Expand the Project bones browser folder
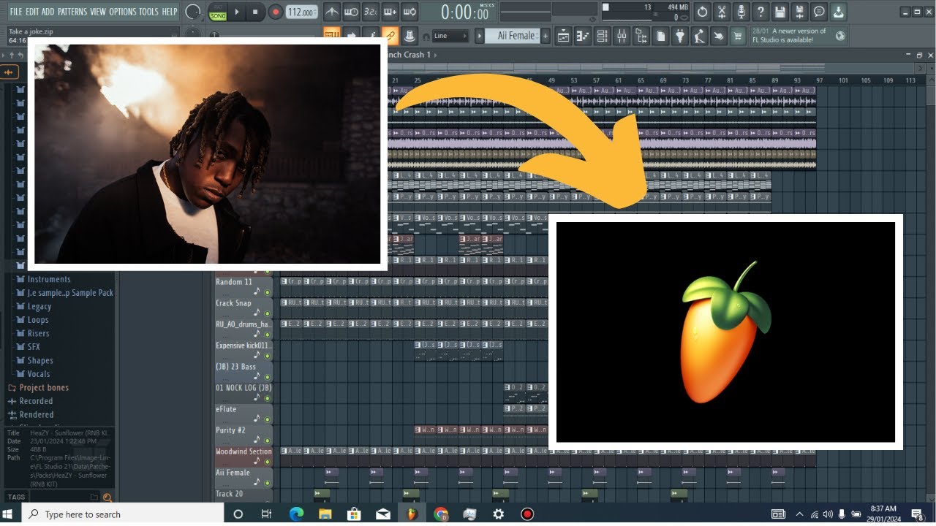Image resolution: width=936 pixels, height=526 pixels. coord(44,388)
